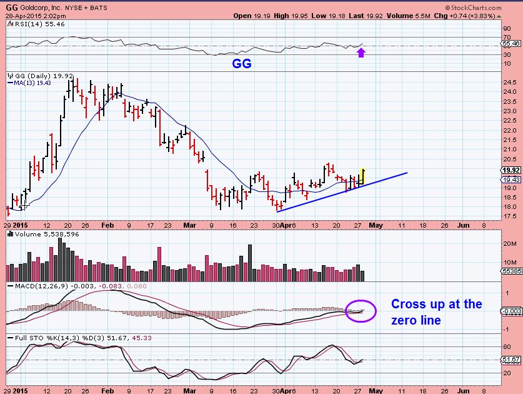Image resolution: width=523 pixels, height=394 pixels.
Task: Click the tallest black volume bar in January
Action: tap(60, 260)
